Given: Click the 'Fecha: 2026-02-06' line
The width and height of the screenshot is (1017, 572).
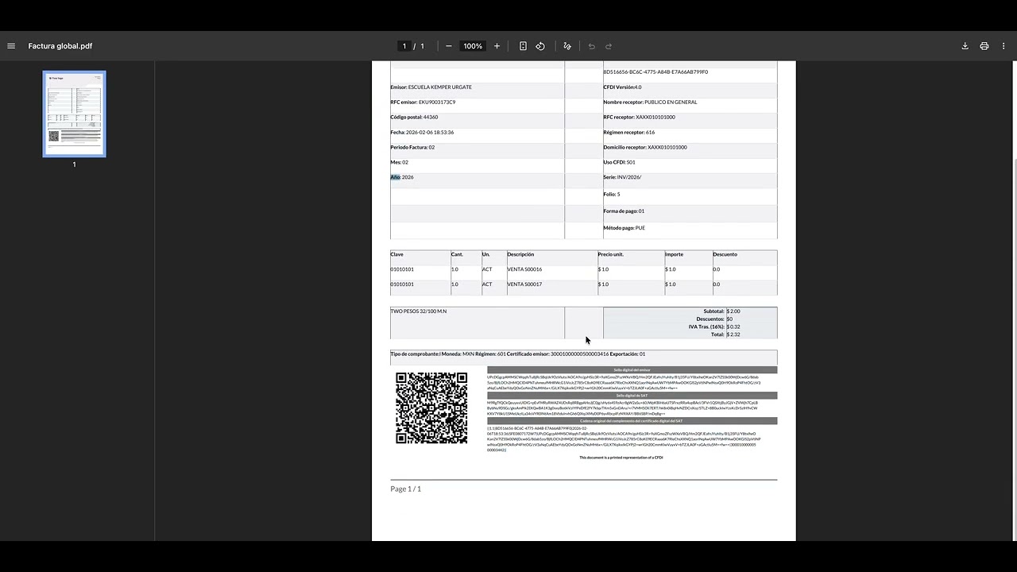Looking at the screenshot, I should [x=422, y=133].
